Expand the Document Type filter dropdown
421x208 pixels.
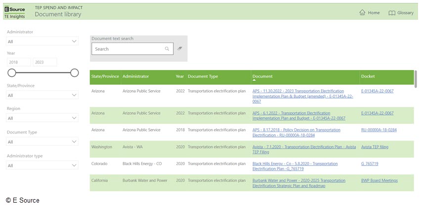click(x=42, y=141)
